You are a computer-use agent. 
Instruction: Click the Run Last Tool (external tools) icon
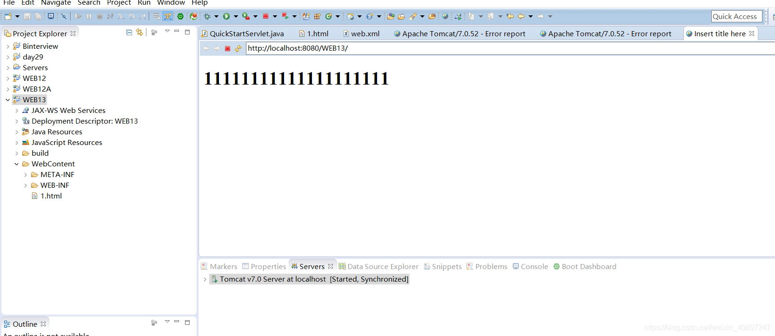tap(246, 16)
